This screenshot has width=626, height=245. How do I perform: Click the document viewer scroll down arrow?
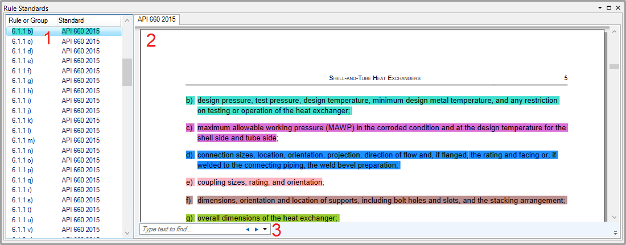(614, 217)
